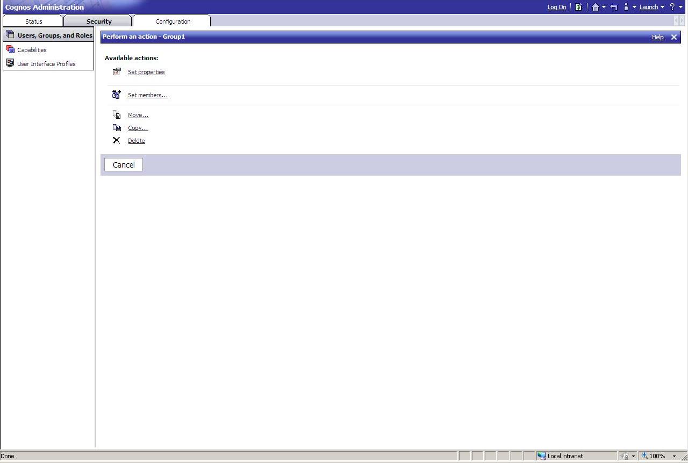Switch to the Status tab
Screen dimensions: 688x463
[x=33, y=21]
